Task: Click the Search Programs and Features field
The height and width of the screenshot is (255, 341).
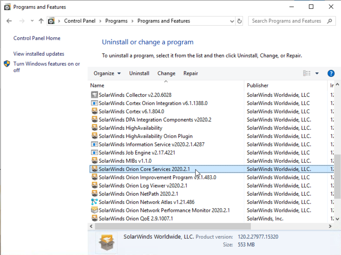Action: pyautogui.click(x=292, y=21)
